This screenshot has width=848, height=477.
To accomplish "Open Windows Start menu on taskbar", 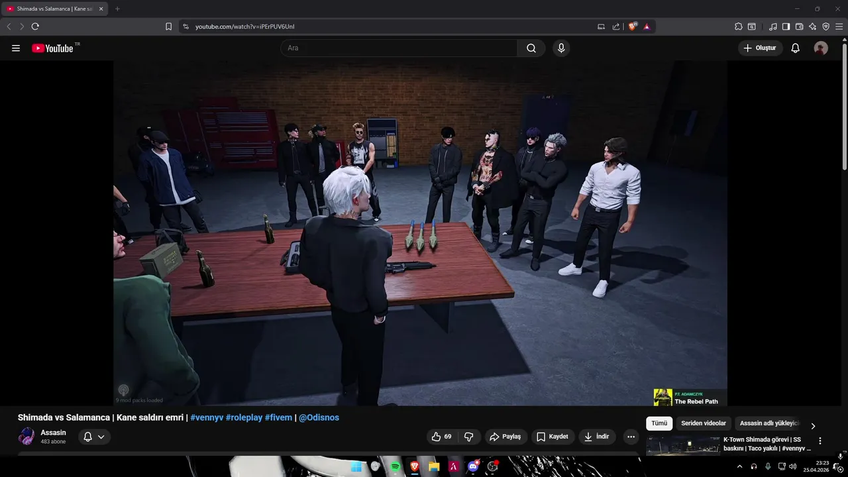I will (356, 466).
